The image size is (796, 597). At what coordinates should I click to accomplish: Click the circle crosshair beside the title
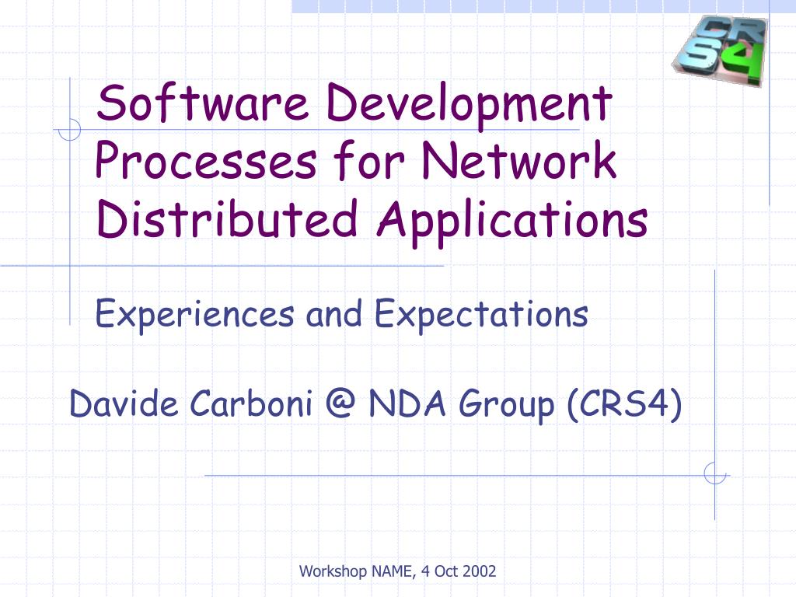[69, 130]
